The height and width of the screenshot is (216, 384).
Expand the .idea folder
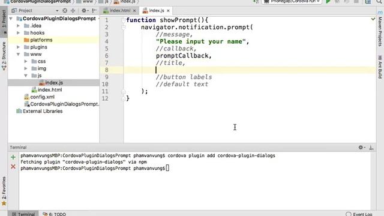click(18, 26)
